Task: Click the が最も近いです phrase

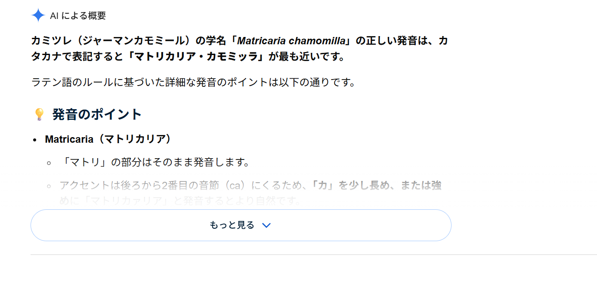Action: pyautogui.click(x=307, y=57)
